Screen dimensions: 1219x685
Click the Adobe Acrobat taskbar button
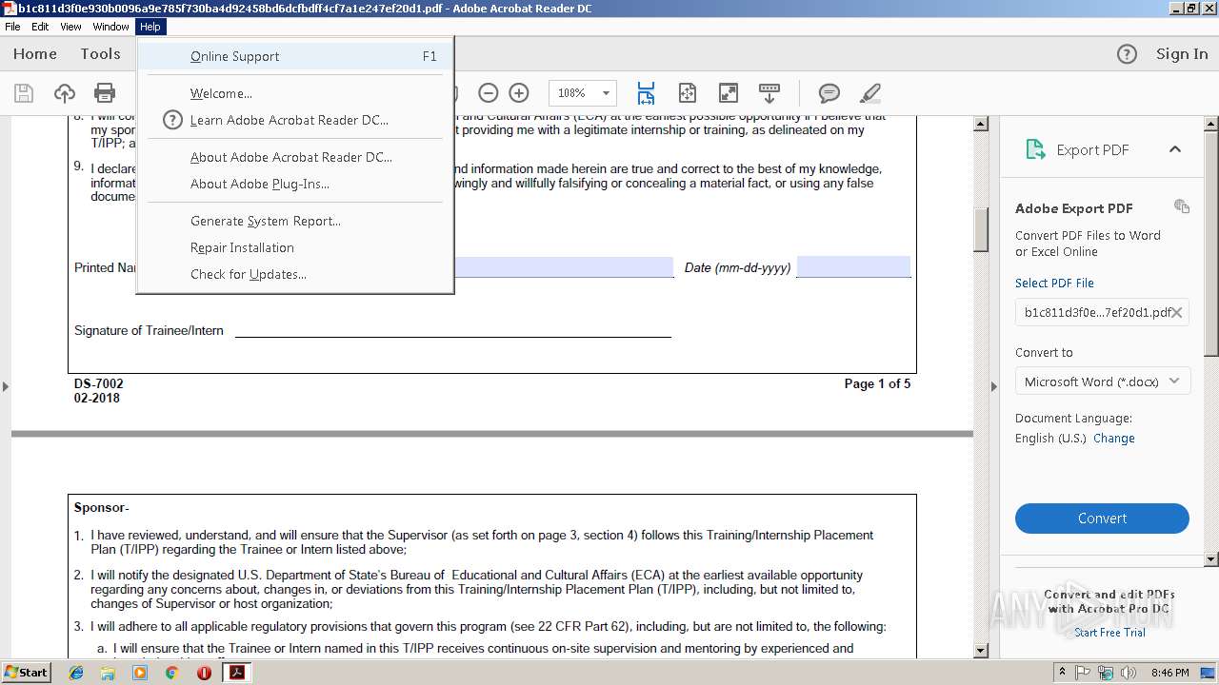[x=236, y=673]
